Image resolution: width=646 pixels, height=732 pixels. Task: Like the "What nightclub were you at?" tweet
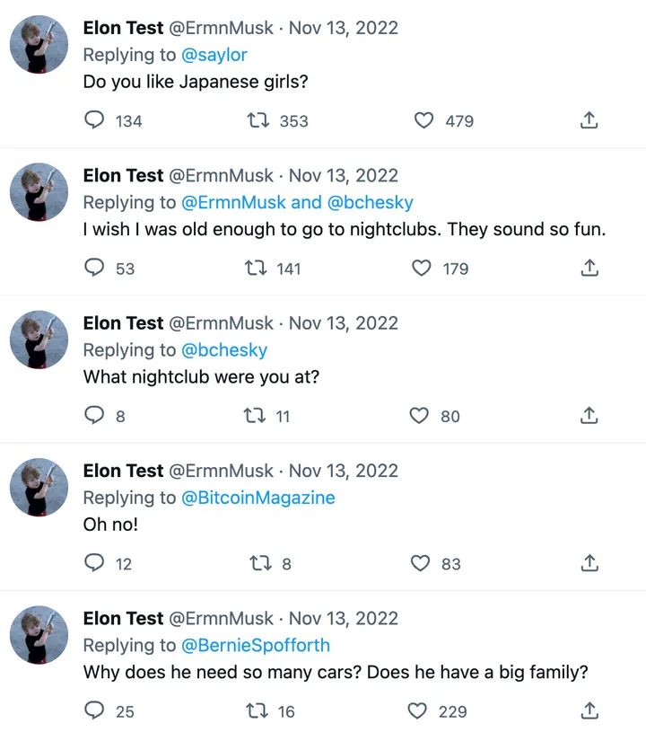[419, 416]
